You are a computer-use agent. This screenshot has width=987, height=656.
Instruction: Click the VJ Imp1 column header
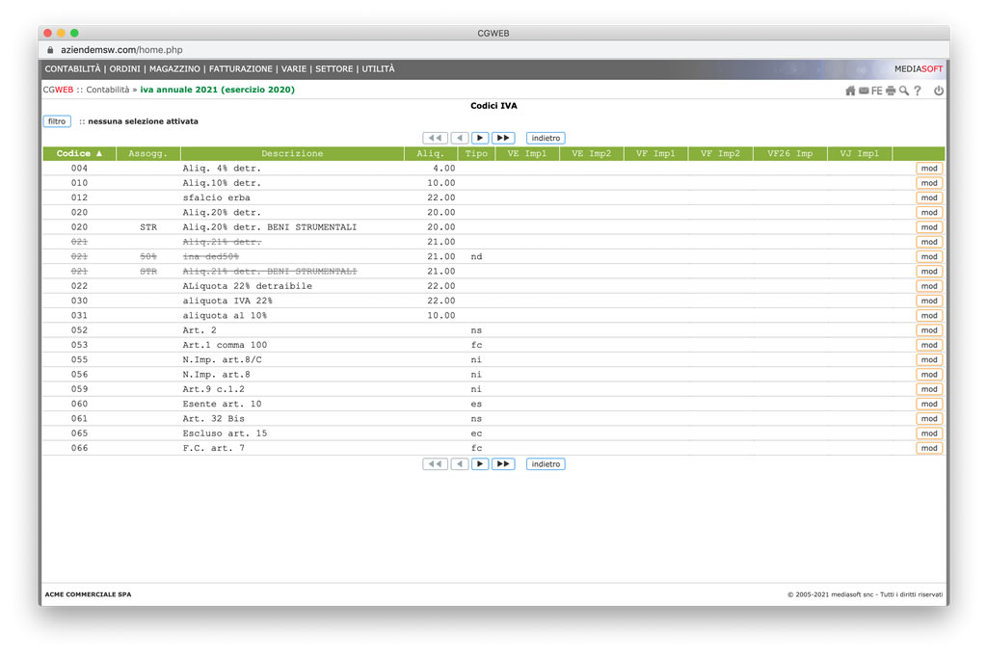(859, 153)
